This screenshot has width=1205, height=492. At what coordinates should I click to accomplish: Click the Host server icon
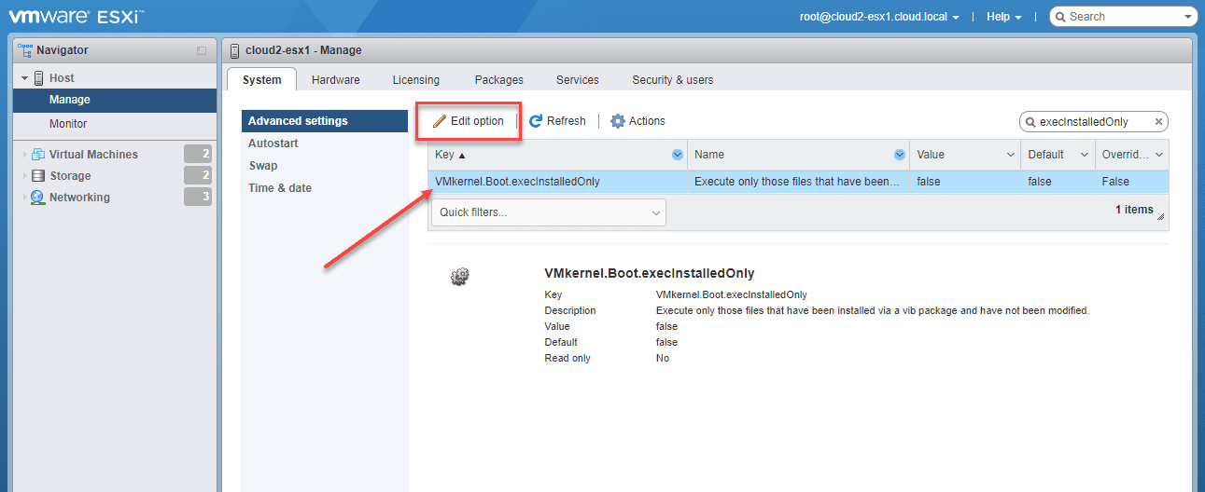(39, 78)
